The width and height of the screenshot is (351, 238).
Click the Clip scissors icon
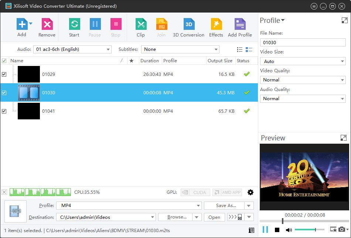pyautogui.click(x=140, y=25)
